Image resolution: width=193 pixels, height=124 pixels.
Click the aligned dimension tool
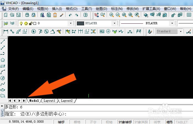click(x=12, y=31)
